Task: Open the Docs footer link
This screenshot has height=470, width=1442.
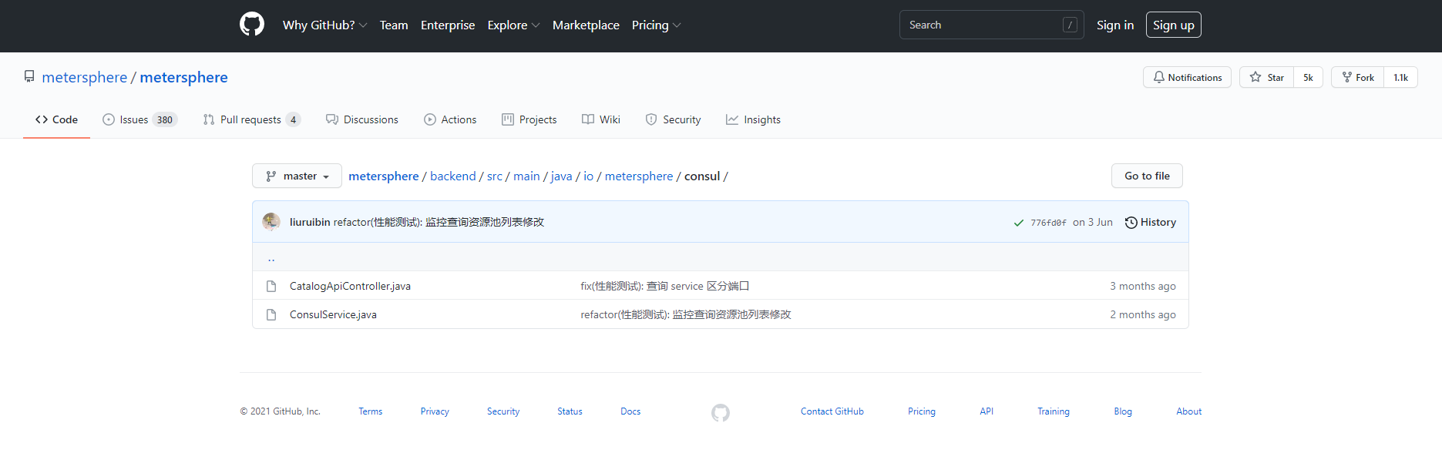Action: pos(630,411)
